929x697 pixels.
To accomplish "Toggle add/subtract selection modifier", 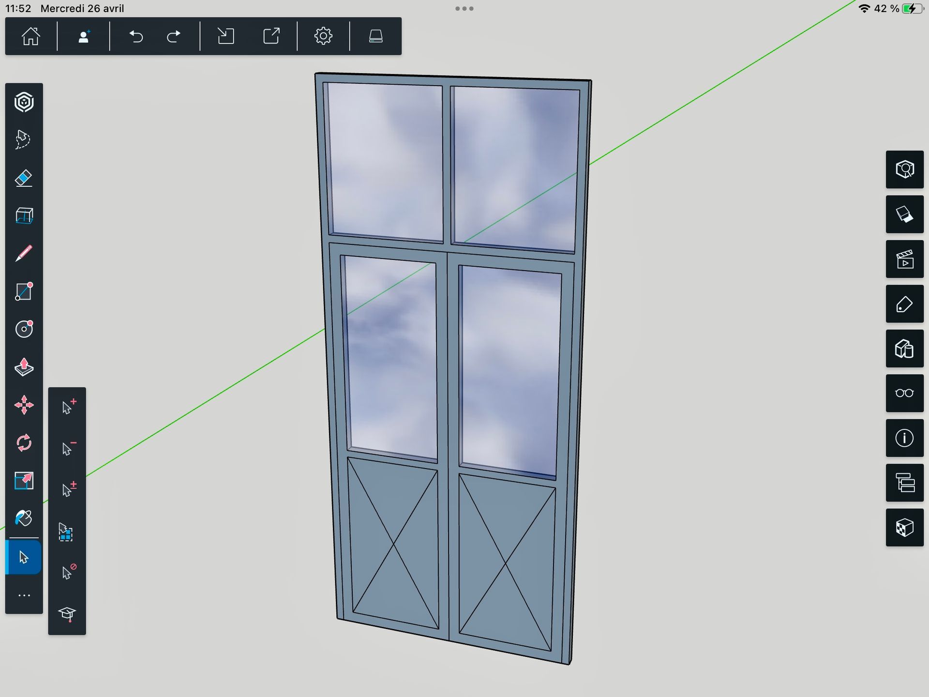I will tap(67, 489).
